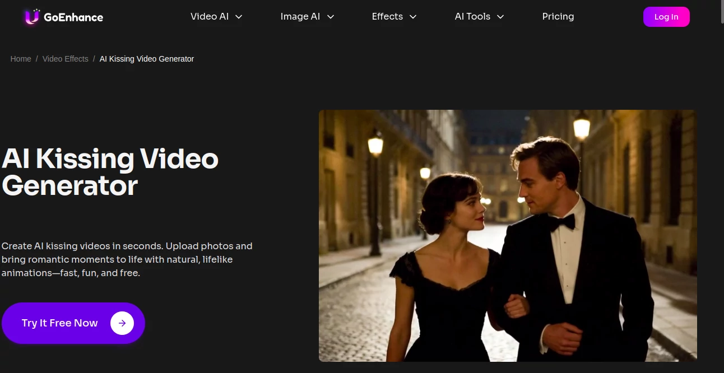Open the AI Tools menu
The width and height of the screenshot is (724, 373).
[x=472, y=17]
